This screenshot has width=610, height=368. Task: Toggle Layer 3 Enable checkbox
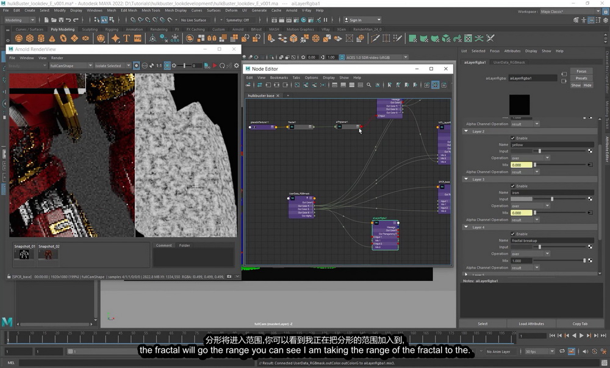(513, 186)
